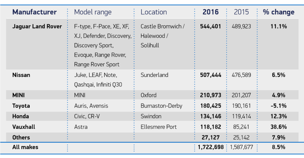Click the 11.1% change cell
This screenshot has height=158, width=304.
coord(279,26)
